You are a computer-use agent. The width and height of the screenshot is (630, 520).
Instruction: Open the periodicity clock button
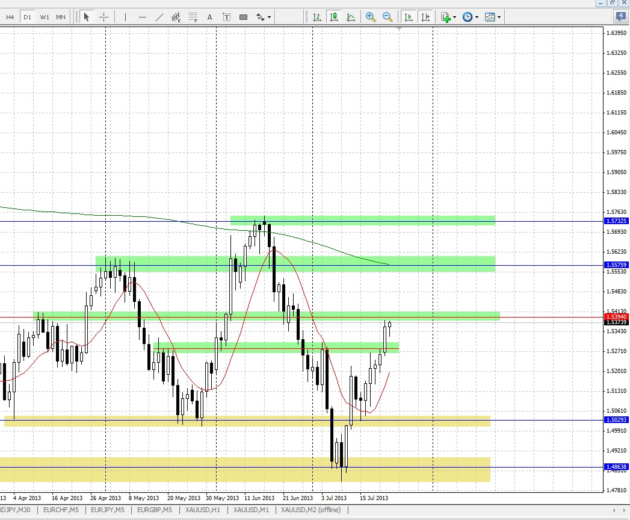pos(468,17)
